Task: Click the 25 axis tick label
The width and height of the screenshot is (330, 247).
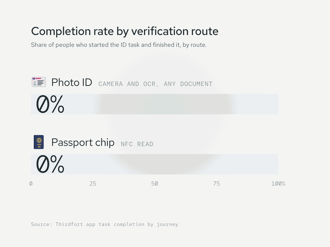Action: [x=93, y=184]
